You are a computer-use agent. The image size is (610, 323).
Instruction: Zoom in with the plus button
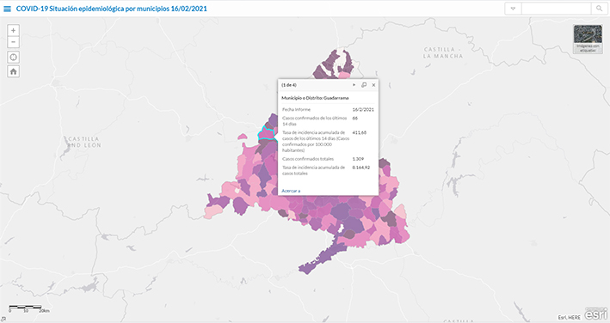[x=13, y=30]
